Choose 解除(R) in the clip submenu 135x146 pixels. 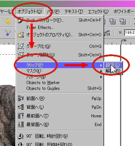point(113,71)
